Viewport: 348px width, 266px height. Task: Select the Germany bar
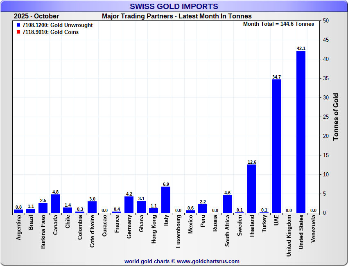129,205
